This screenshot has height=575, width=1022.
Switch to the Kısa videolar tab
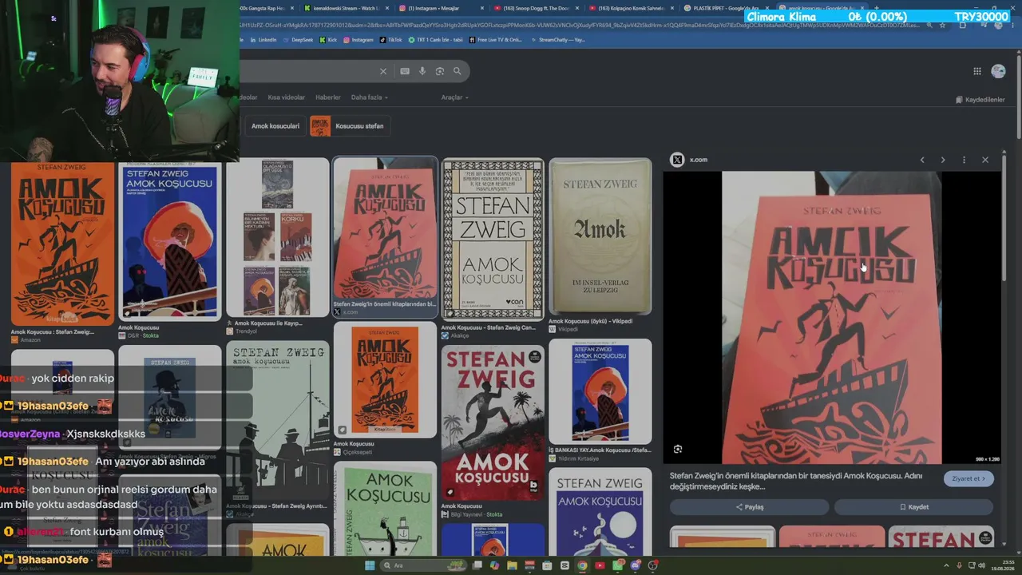click(286, 97)
